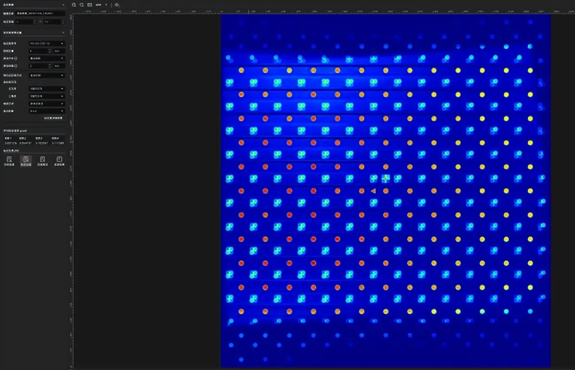Image resolution: width=575 pixels, height=370 pixels.
Task: Click the name text field at the left panel top
Action: (41, 13)
